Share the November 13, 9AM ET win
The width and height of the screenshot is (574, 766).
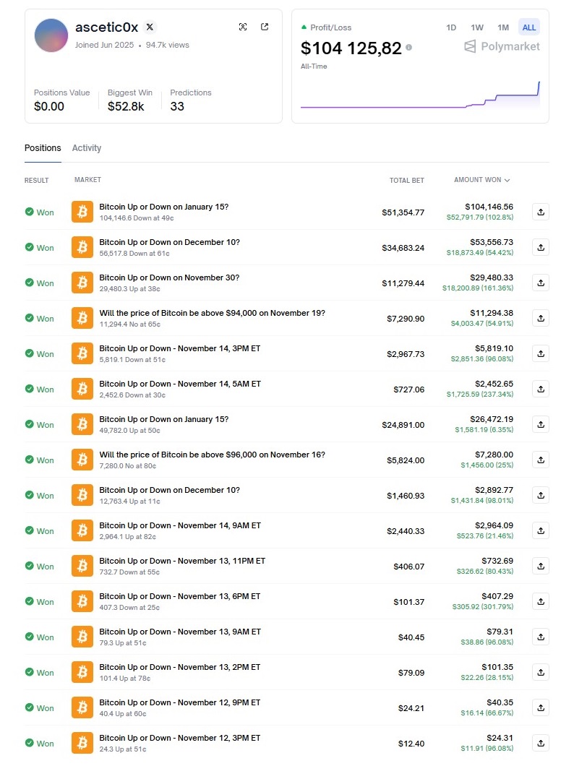541,637
